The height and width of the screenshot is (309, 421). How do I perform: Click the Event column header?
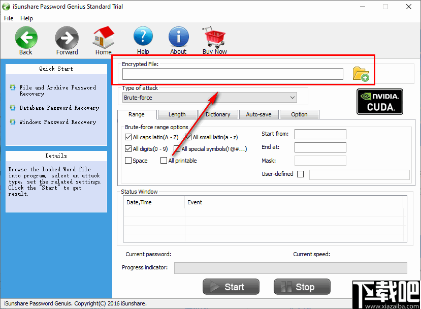click(294, 202)
